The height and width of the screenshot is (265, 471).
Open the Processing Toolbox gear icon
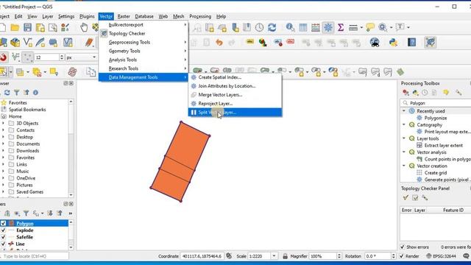(328, 28)
